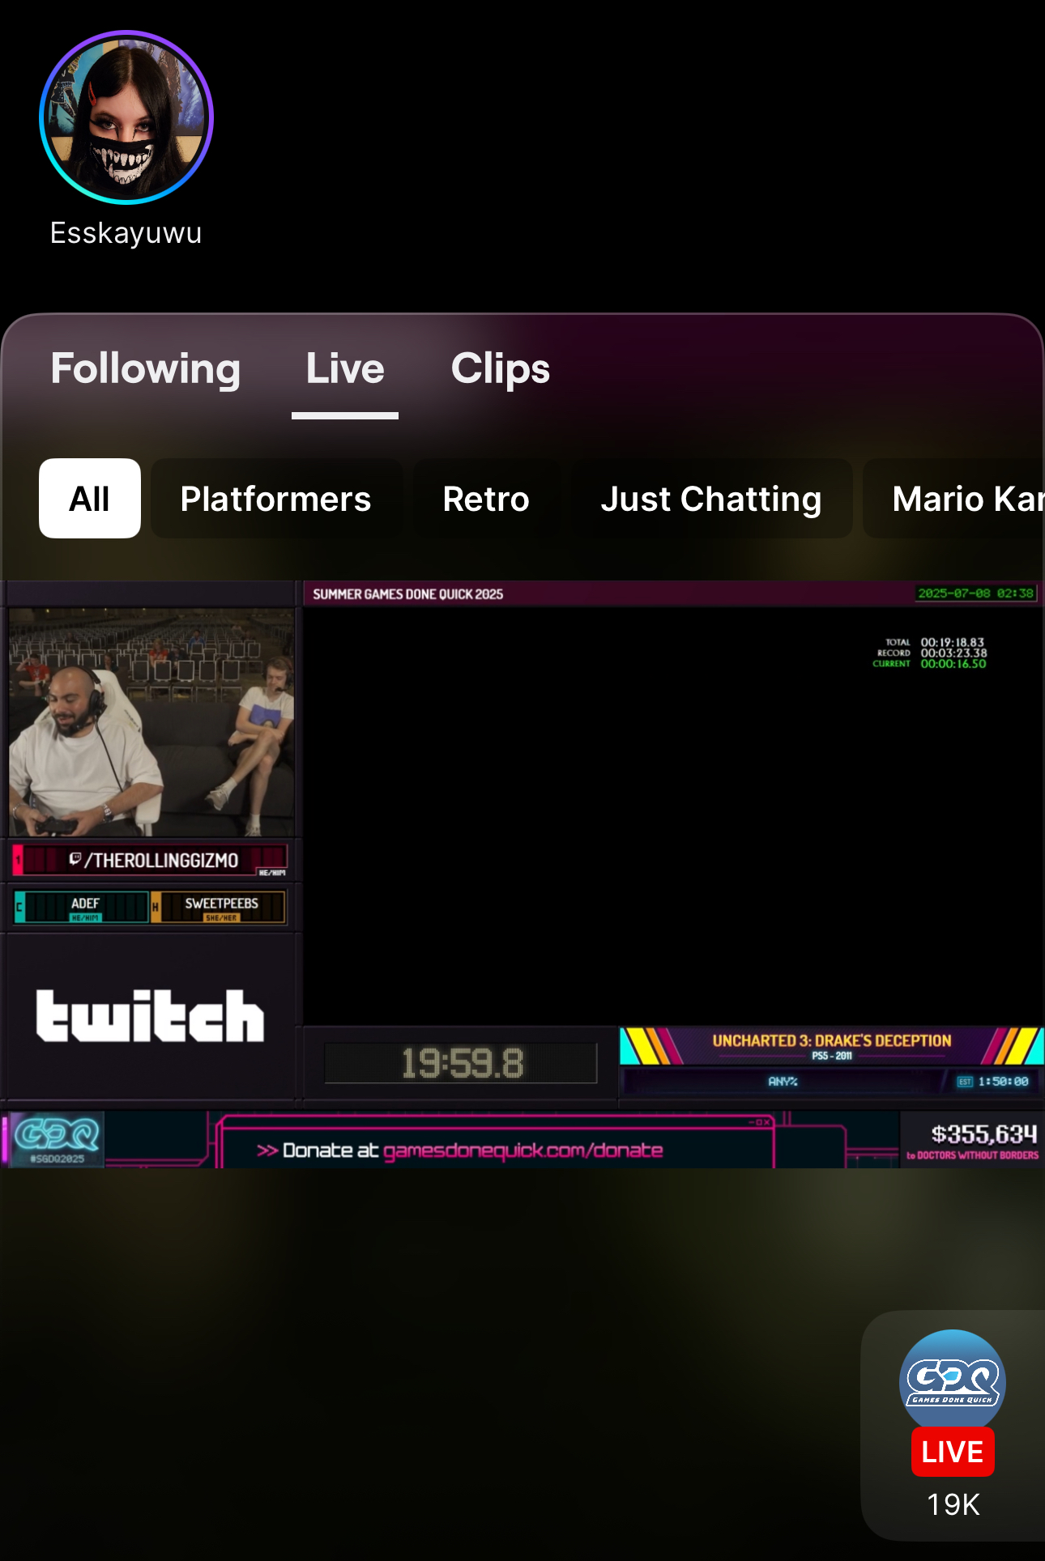Select the All category filter
This screenshot has width=1045, height=1561.
pos(90,499)
